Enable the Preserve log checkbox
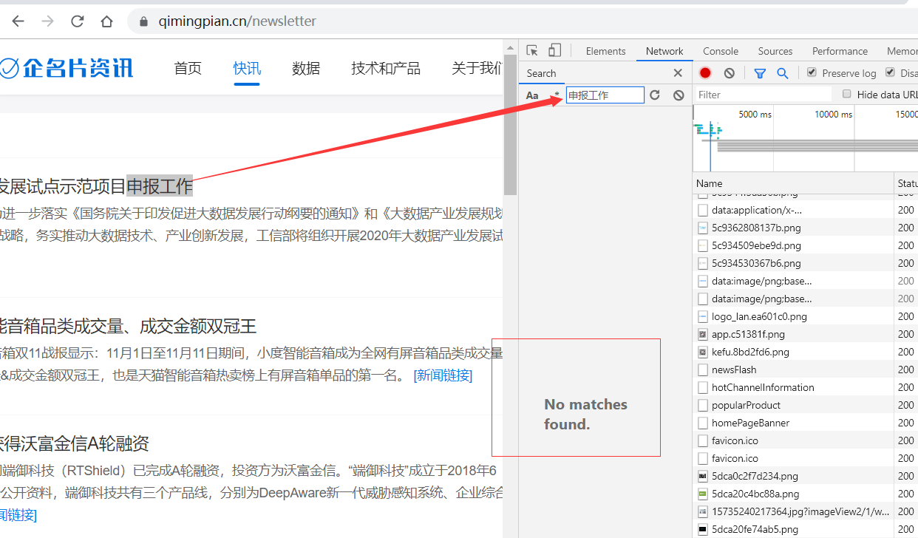Screen dimensions: 918x538 click(x=811, y=72)
